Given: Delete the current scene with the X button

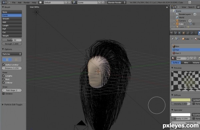Looking at the screenshot, I should [x=103, y=2].
